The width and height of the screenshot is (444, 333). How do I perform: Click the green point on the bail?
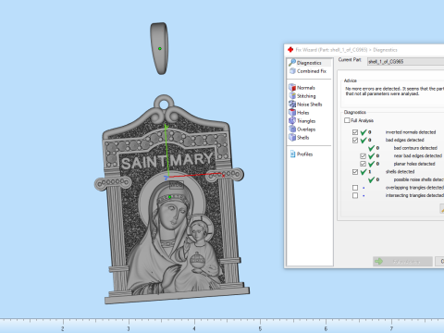160,48
